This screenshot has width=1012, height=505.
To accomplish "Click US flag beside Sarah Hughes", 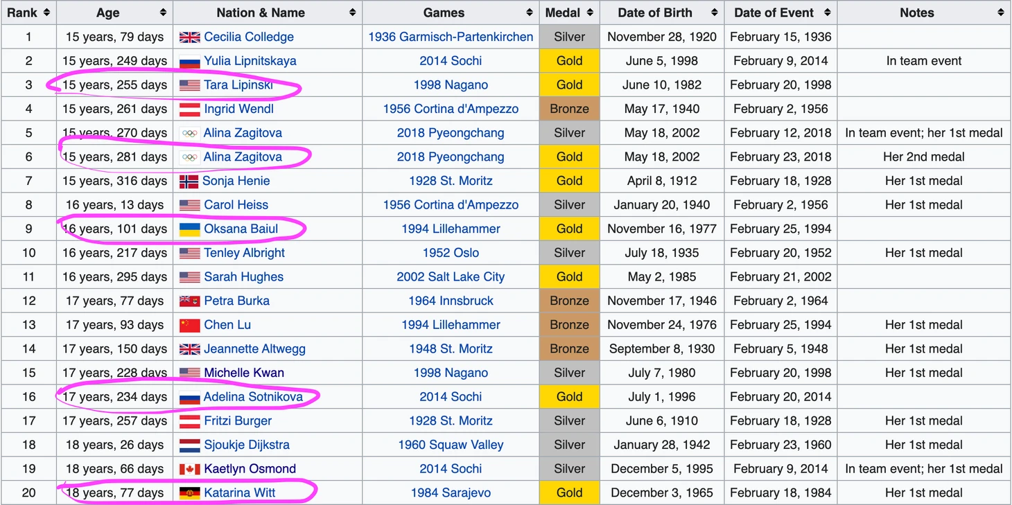I will coord(189,277).
